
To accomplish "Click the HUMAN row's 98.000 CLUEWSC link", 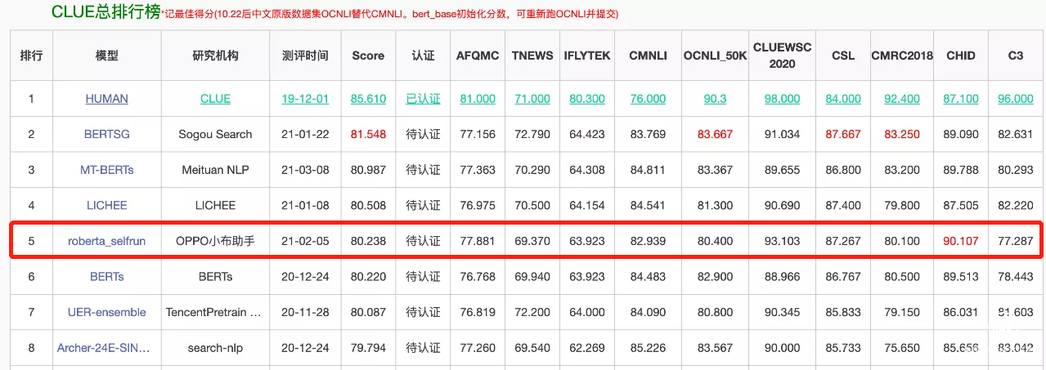I will [782, 99].
